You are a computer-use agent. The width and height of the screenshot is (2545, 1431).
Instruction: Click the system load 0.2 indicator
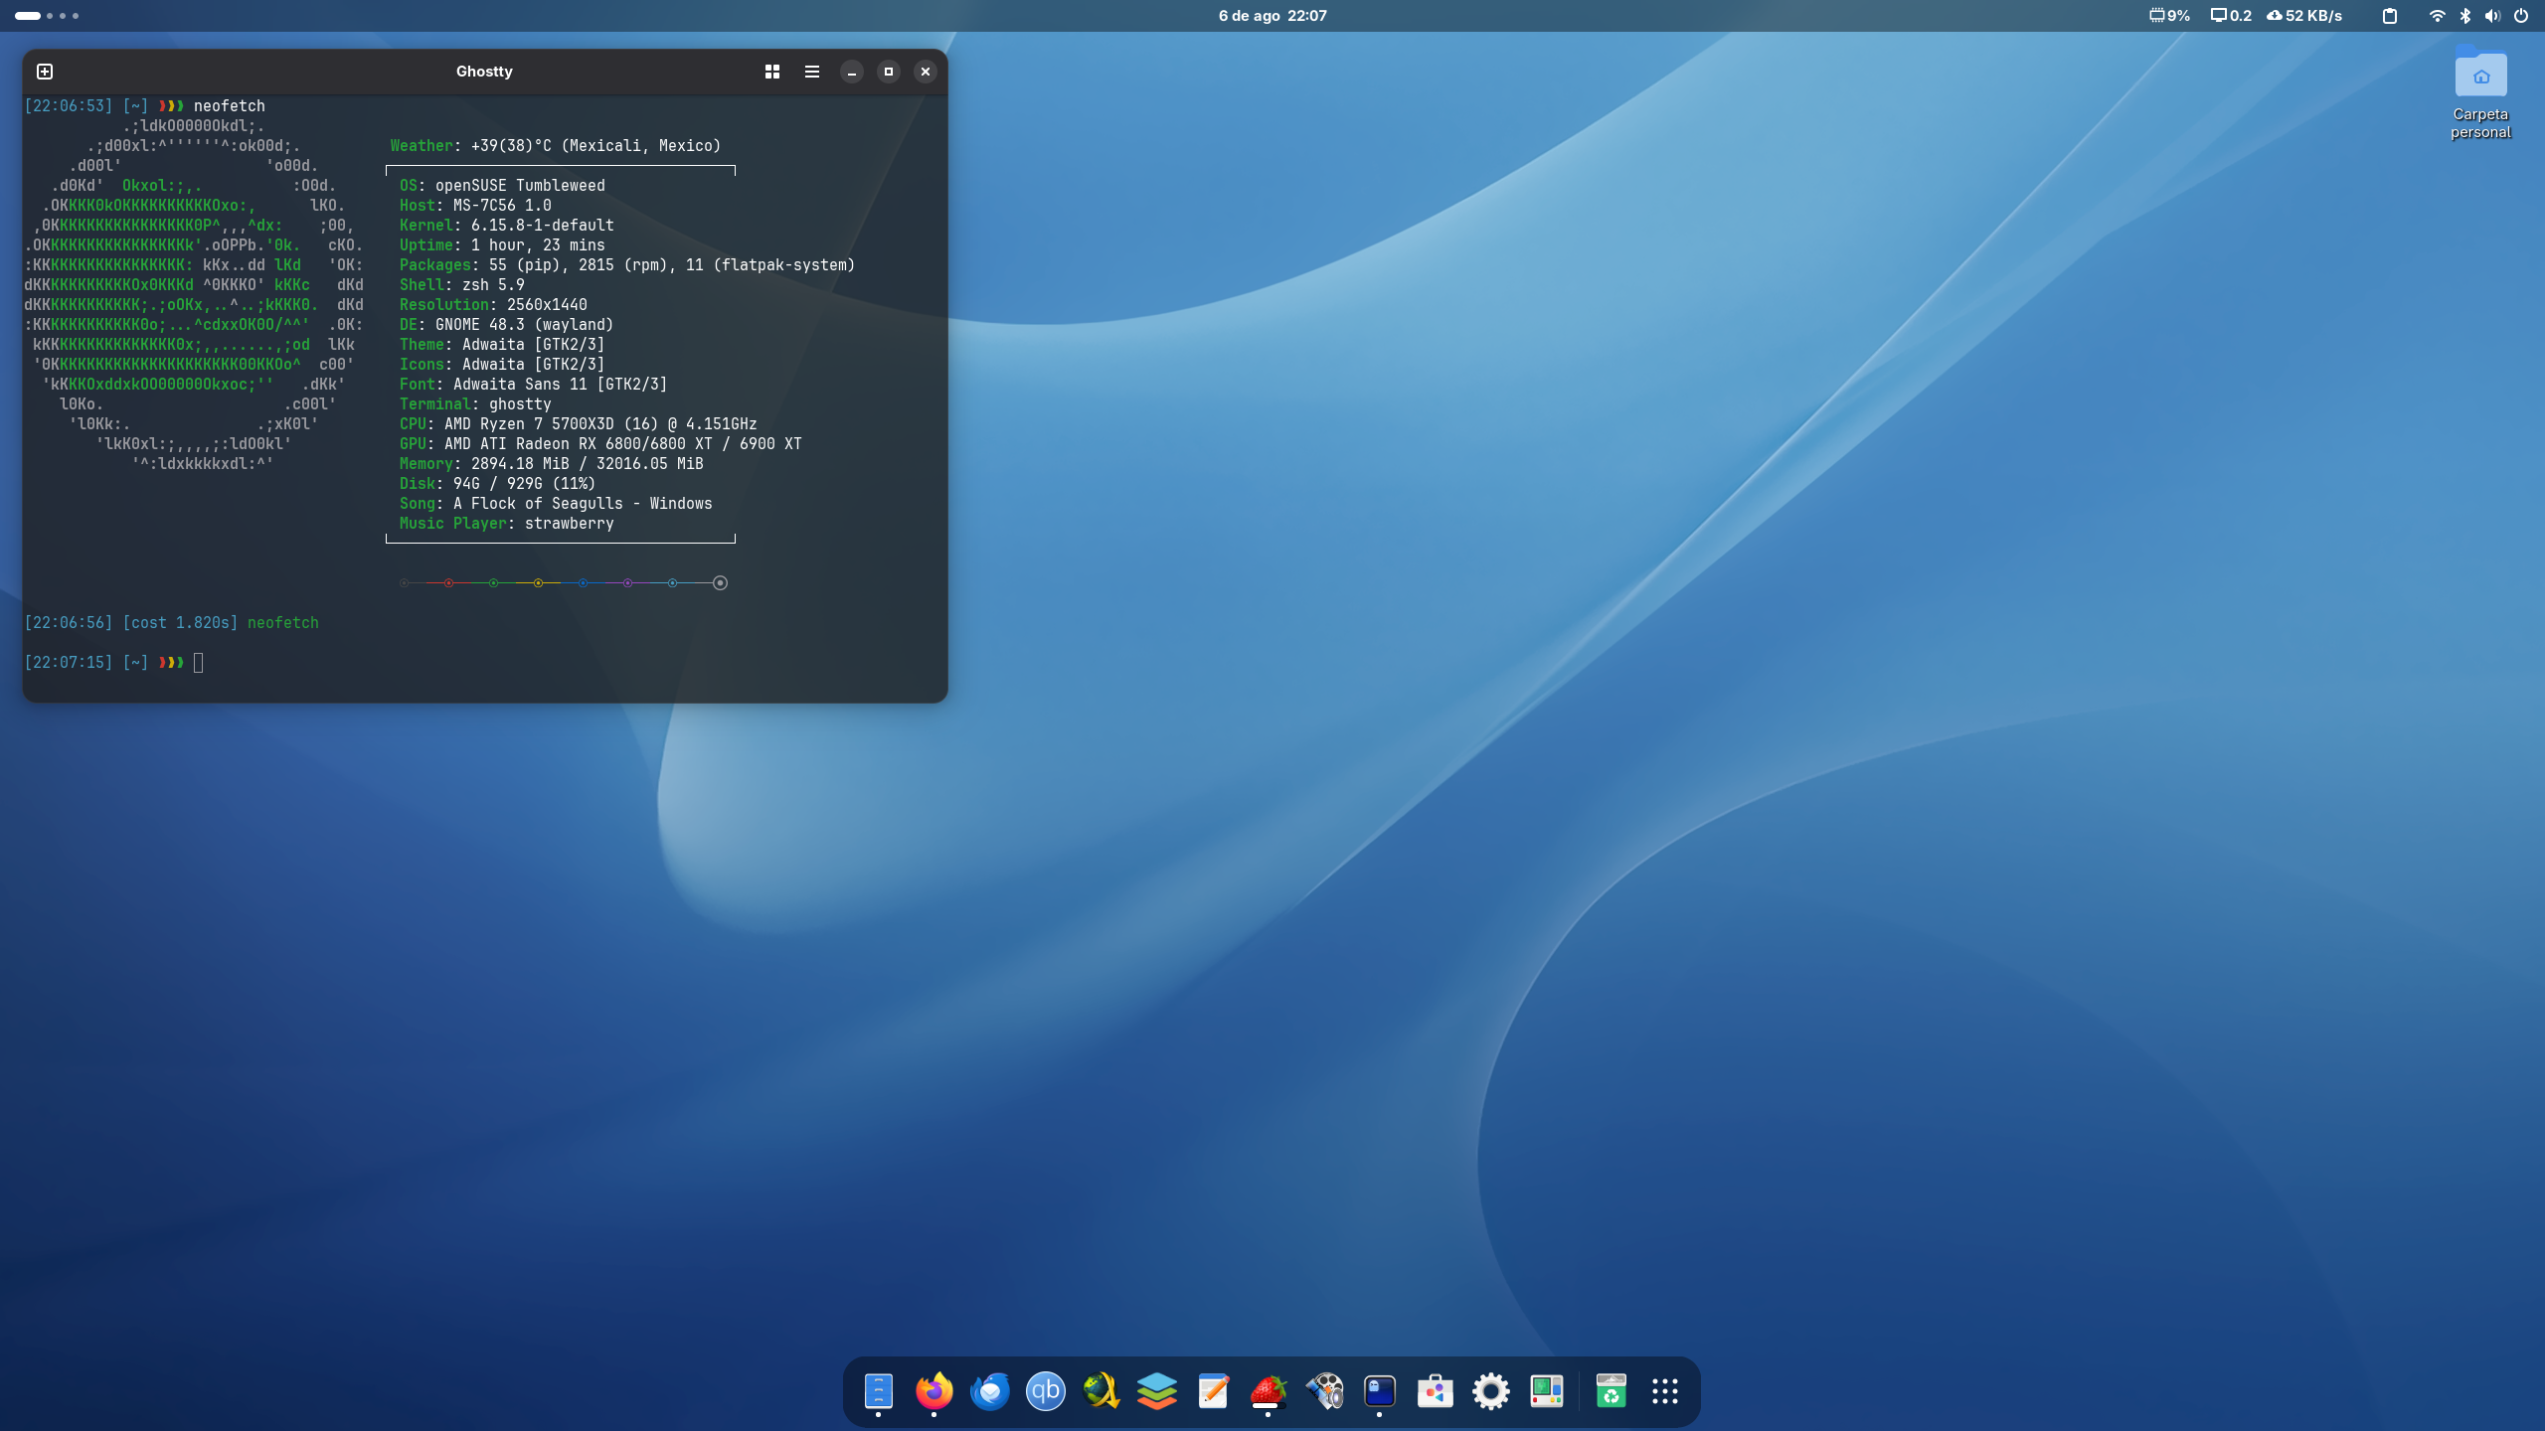tap(2231, 16)
